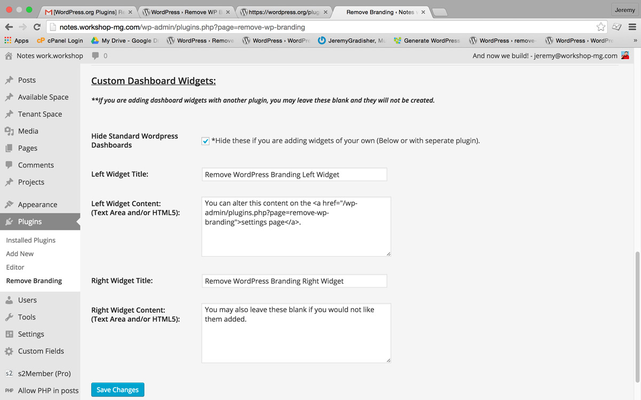
Task: Click the Left Widget Title field
Action: tap(294, 174)
